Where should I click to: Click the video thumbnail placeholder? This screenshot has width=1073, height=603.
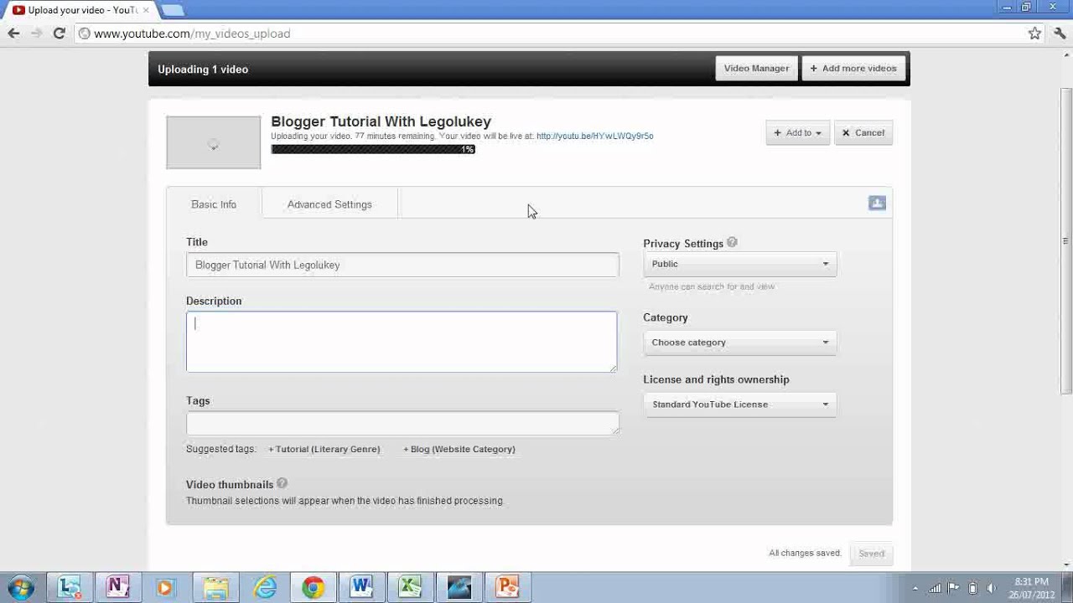tap(214, 142)
